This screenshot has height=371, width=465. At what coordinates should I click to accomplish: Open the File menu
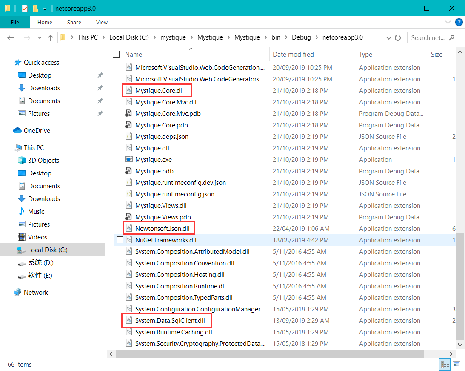(x=15, y=22)
